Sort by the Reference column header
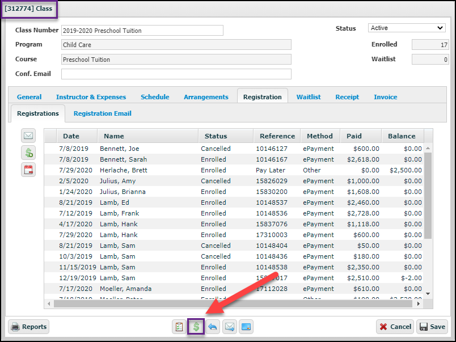The image size is (456, 342). coord(277,136)
